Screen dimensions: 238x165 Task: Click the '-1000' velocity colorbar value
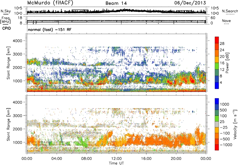(226, 145)
